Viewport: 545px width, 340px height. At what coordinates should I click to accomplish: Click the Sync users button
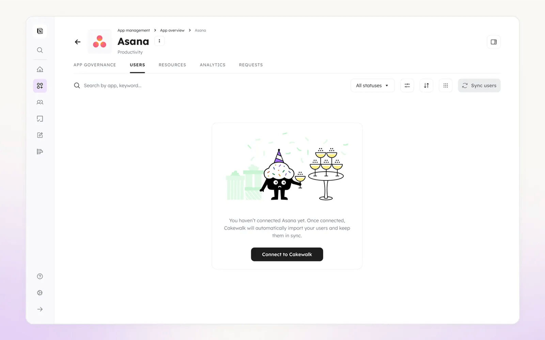479,86
